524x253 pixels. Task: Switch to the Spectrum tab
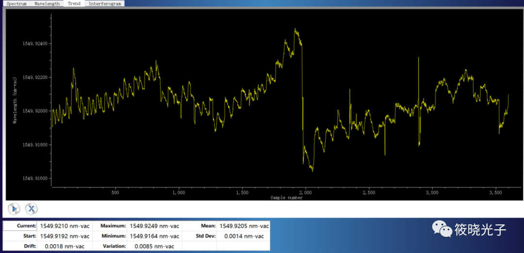click(x=16, y=3)
